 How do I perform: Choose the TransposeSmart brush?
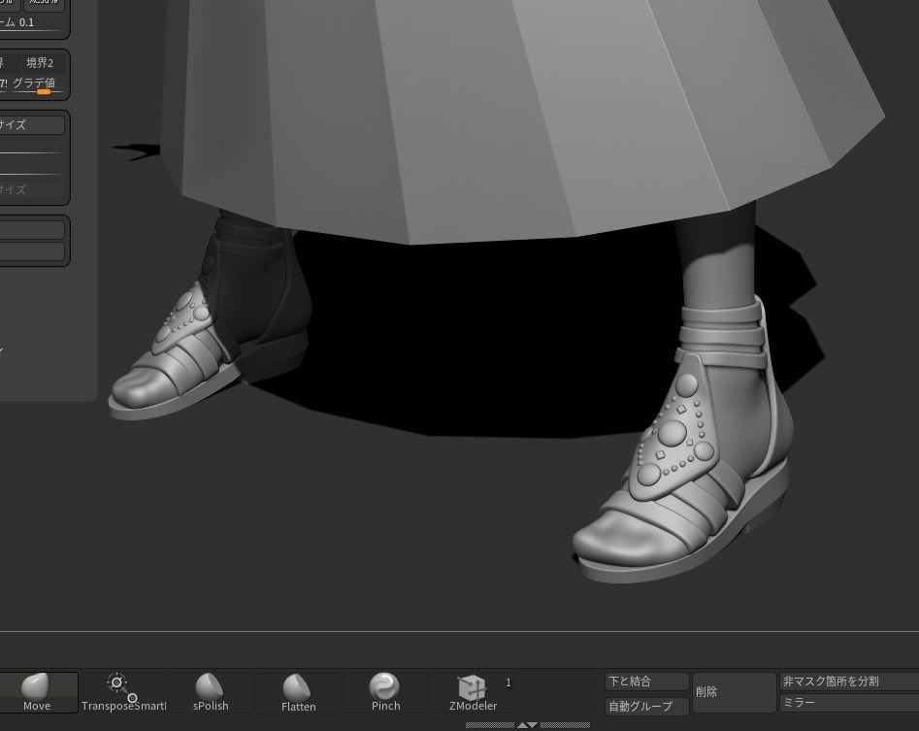click(x=123, y=692)
